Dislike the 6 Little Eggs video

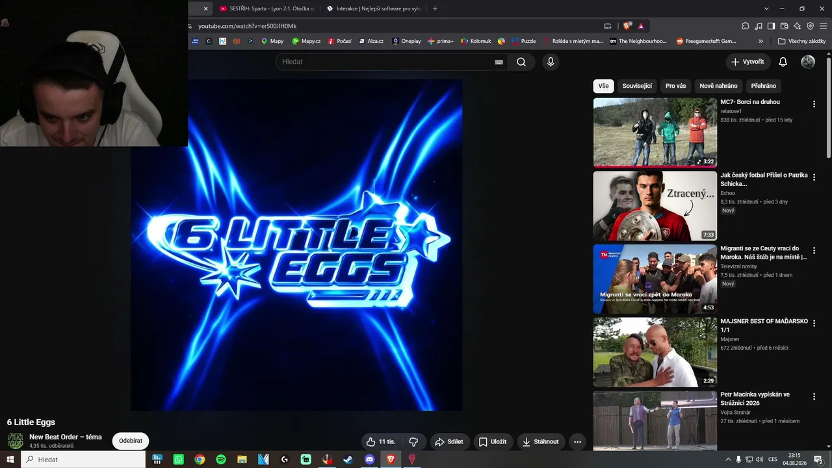point(413,442)
